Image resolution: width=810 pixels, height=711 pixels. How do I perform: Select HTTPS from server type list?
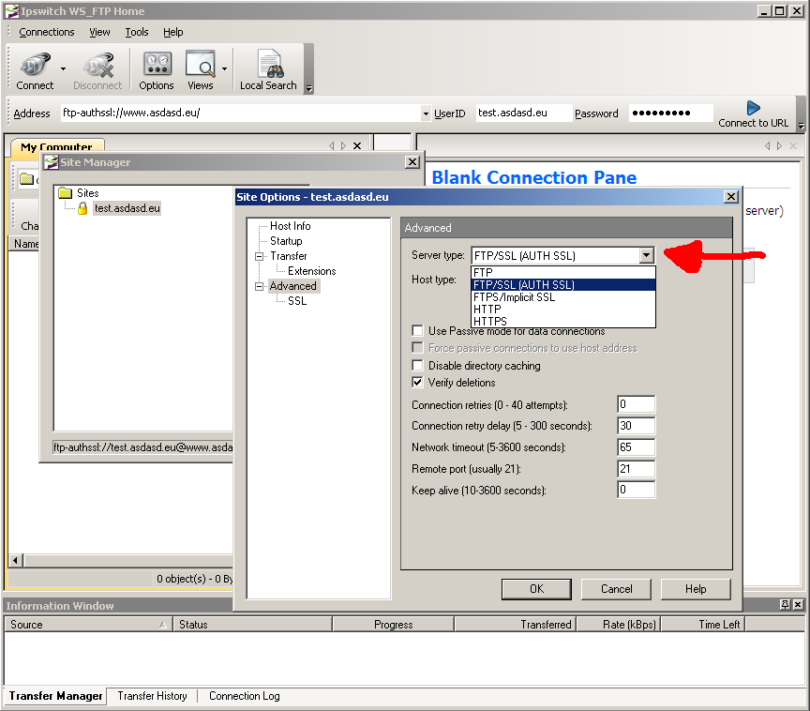point(563,321)
